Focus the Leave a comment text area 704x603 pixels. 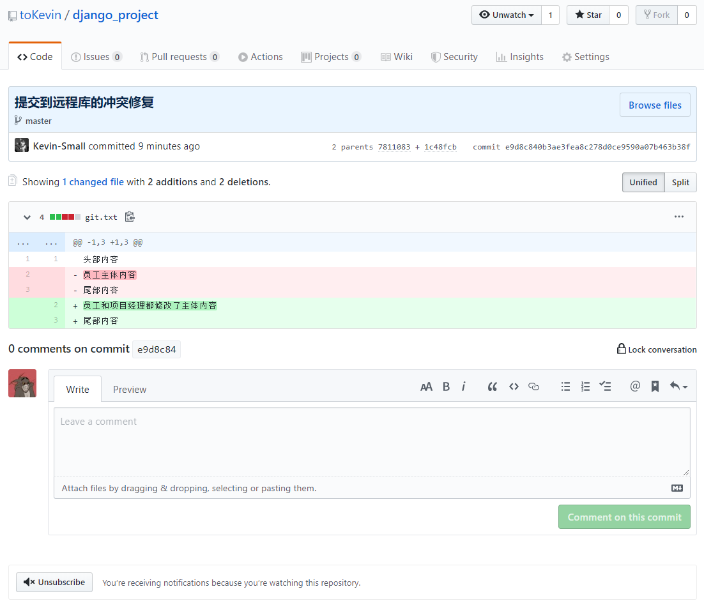coord(372,442)
